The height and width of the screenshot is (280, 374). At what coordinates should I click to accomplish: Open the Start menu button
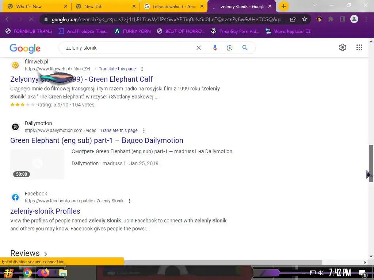(8, 273)
